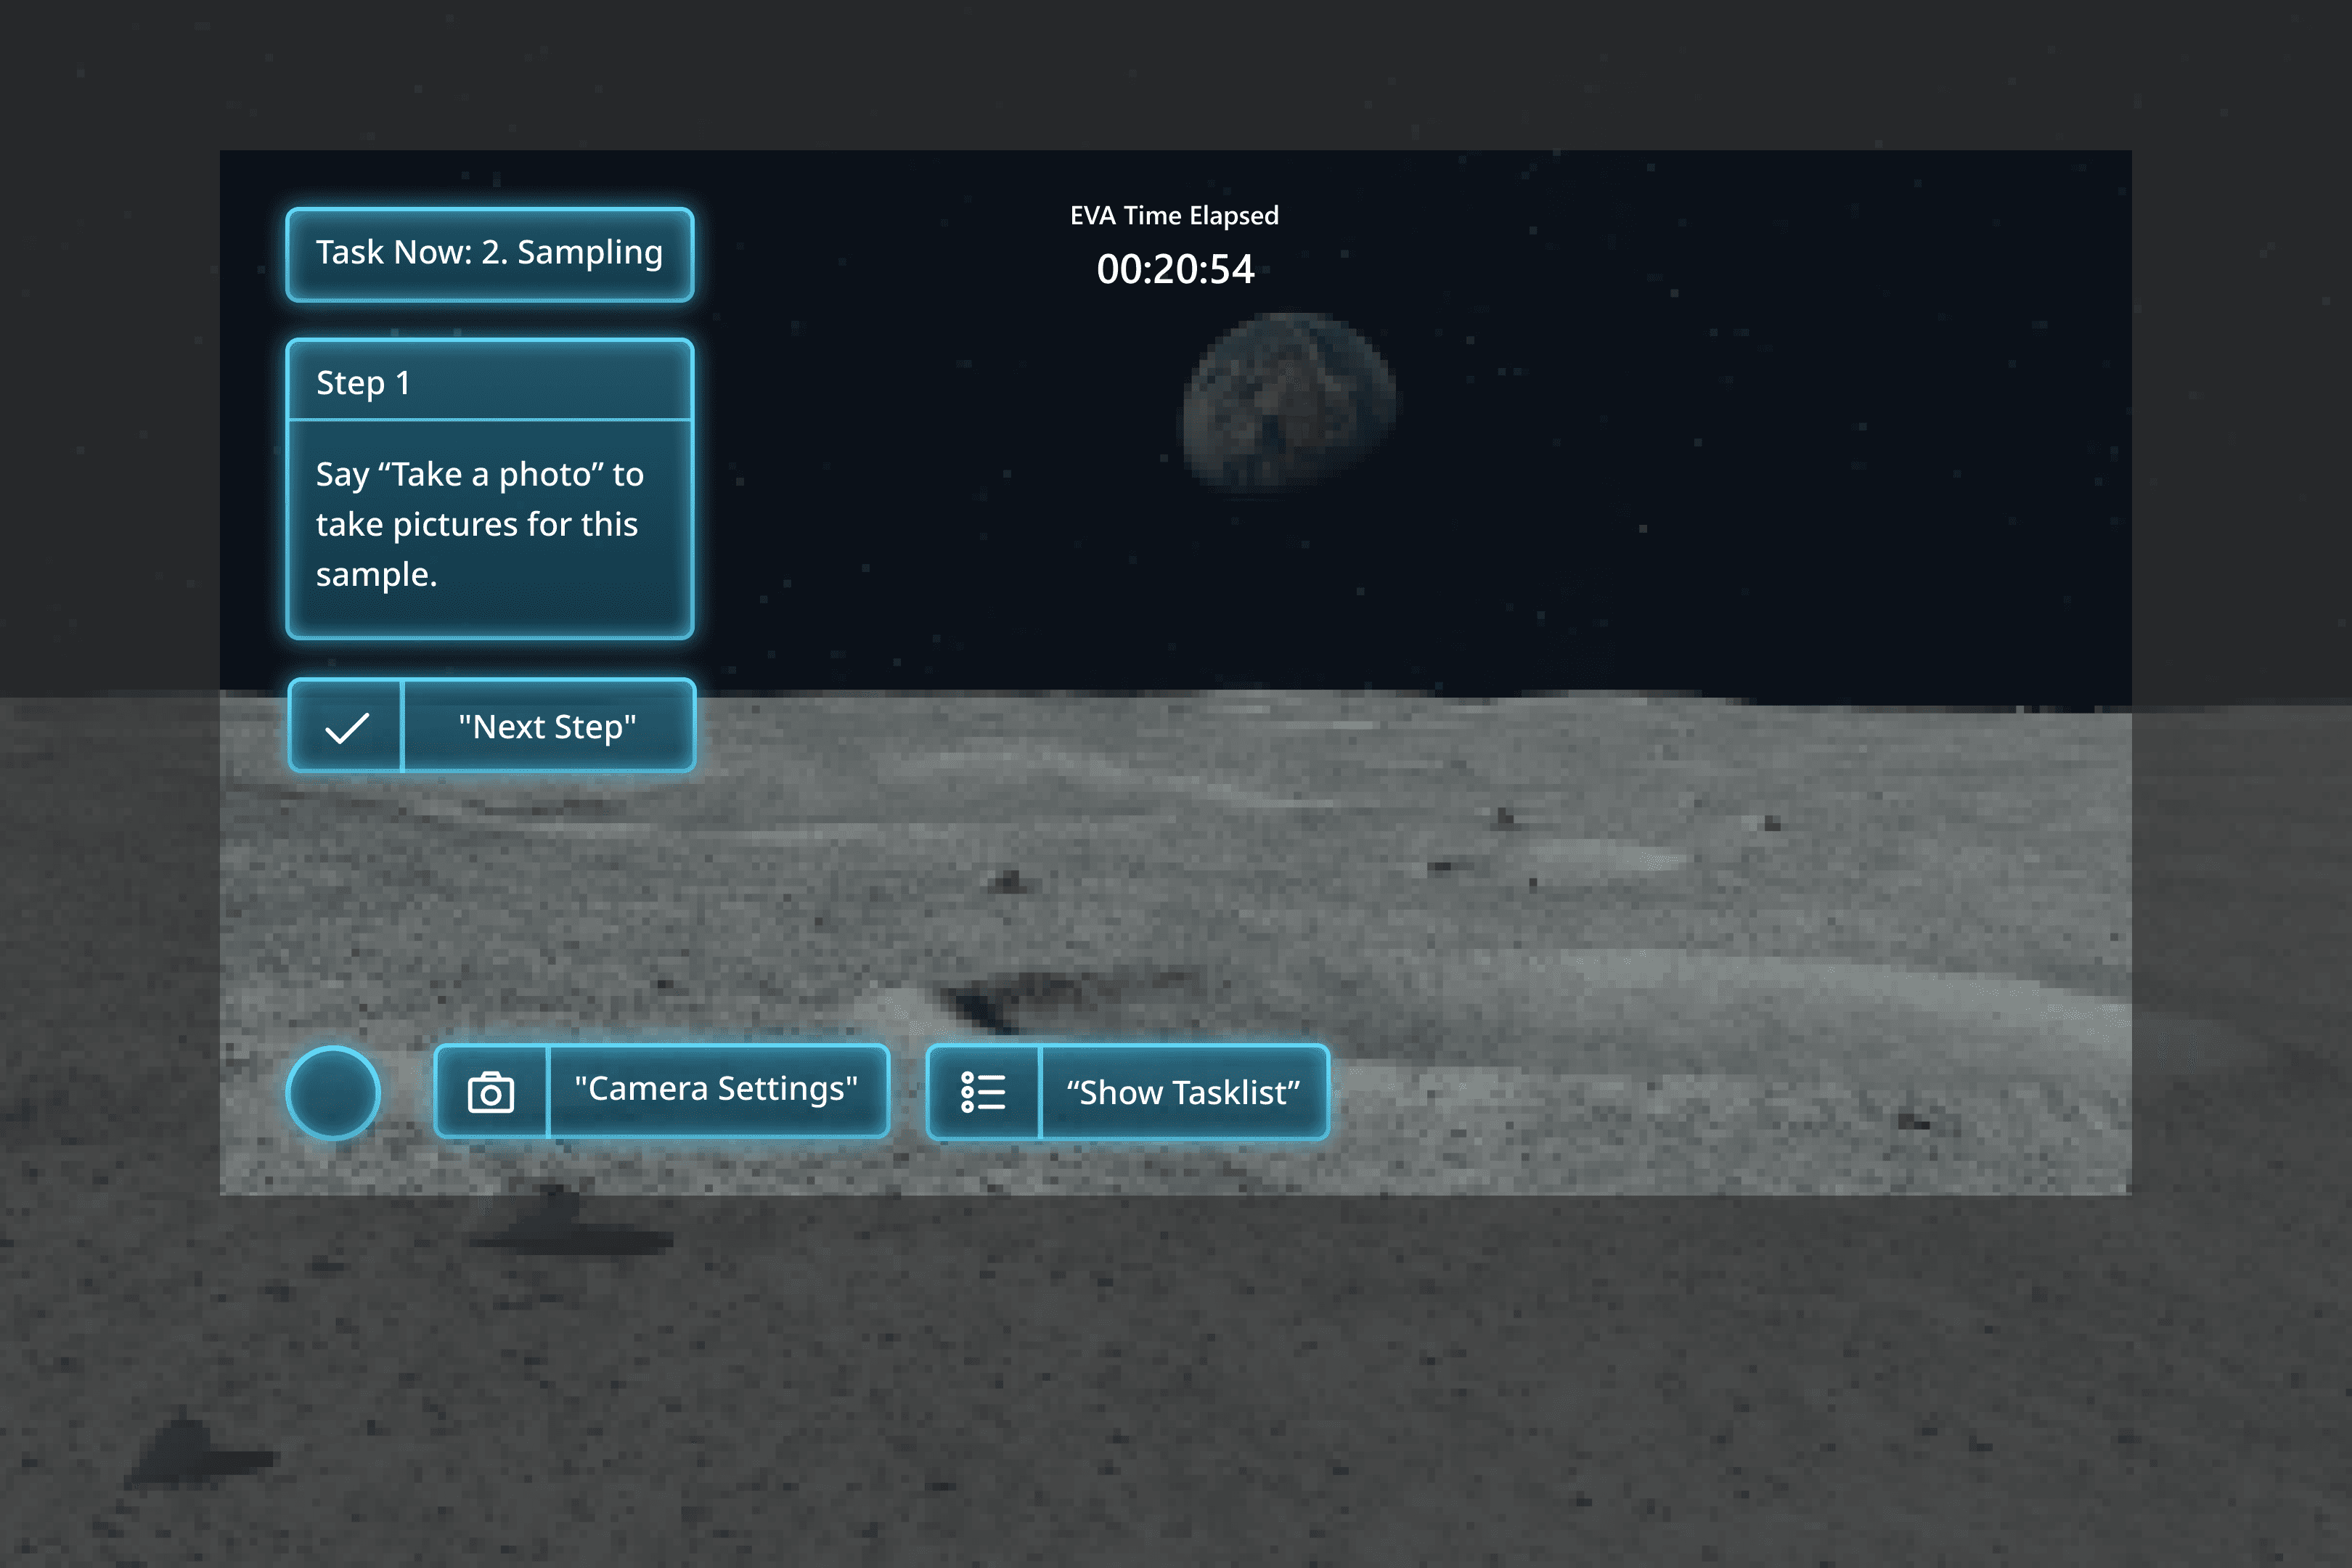This screenshot has width=2352, height=1568.
Task: Click the camera icon
Action: (x=491, y=1092)
